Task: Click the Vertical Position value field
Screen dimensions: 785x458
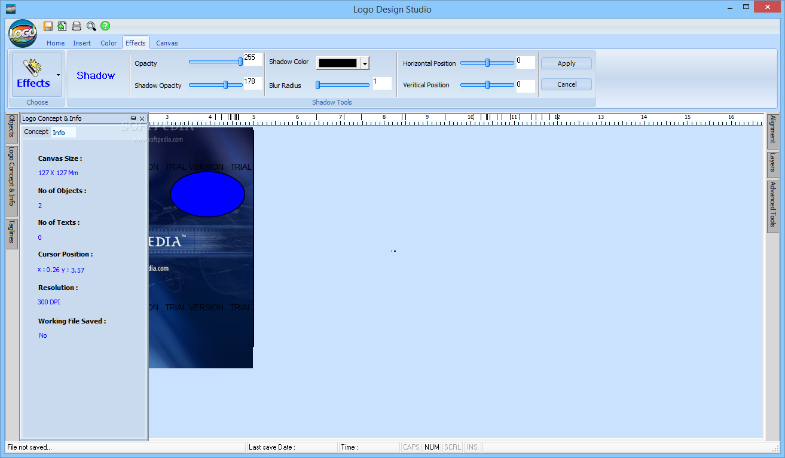Action: pyautogui.click(x=526, y=86)
